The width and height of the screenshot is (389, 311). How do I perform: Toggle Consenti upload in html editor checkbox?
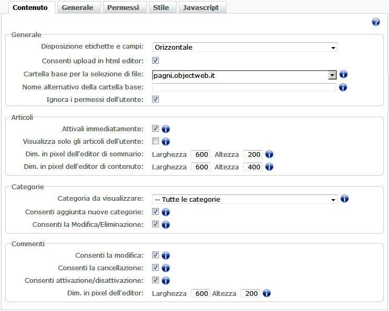tap(156, 61)
